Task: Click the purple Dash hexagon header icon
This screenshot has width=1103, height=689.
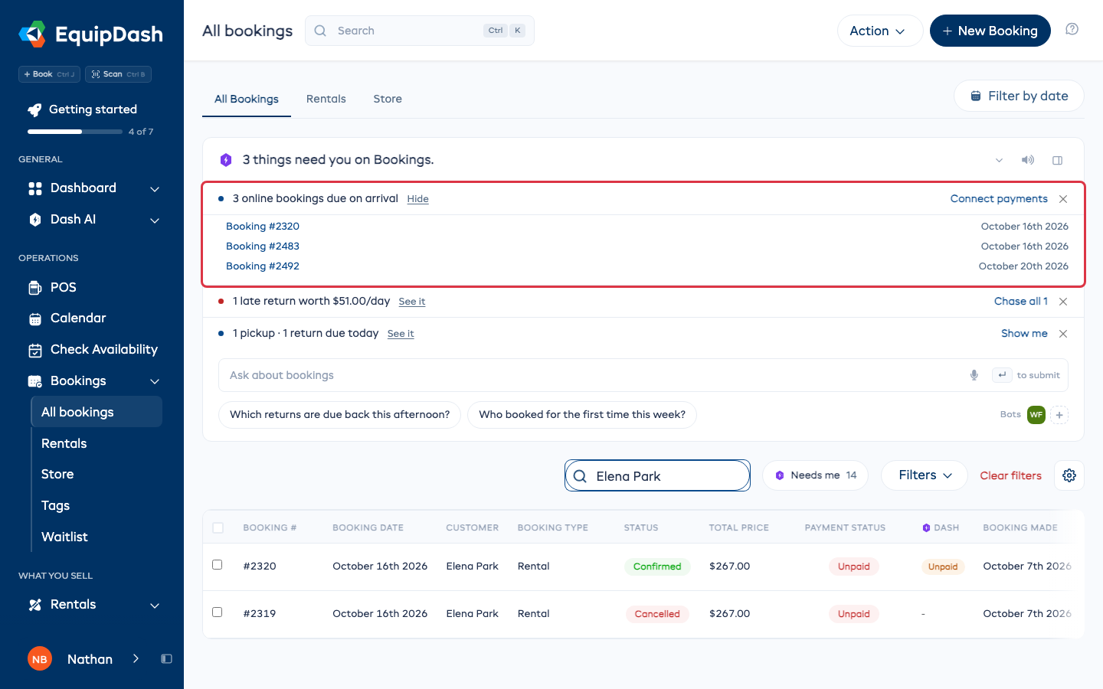Action: (x=927, y=527)
